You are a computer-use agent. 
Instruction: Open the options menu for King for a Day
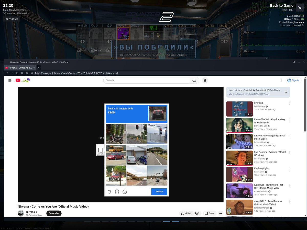point(289,120)
